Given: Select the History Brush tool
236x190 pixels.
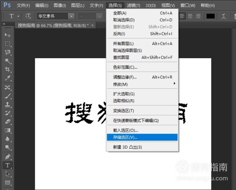Looking at the screenshot, I should pyautogui.click(x=8, y=113).
